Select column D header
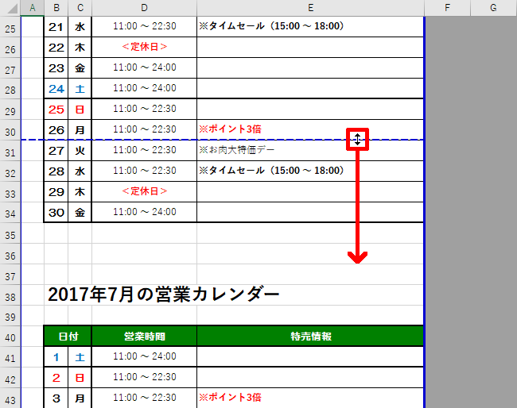This screenshot has height=408, width=517. (x=144, y=8)
